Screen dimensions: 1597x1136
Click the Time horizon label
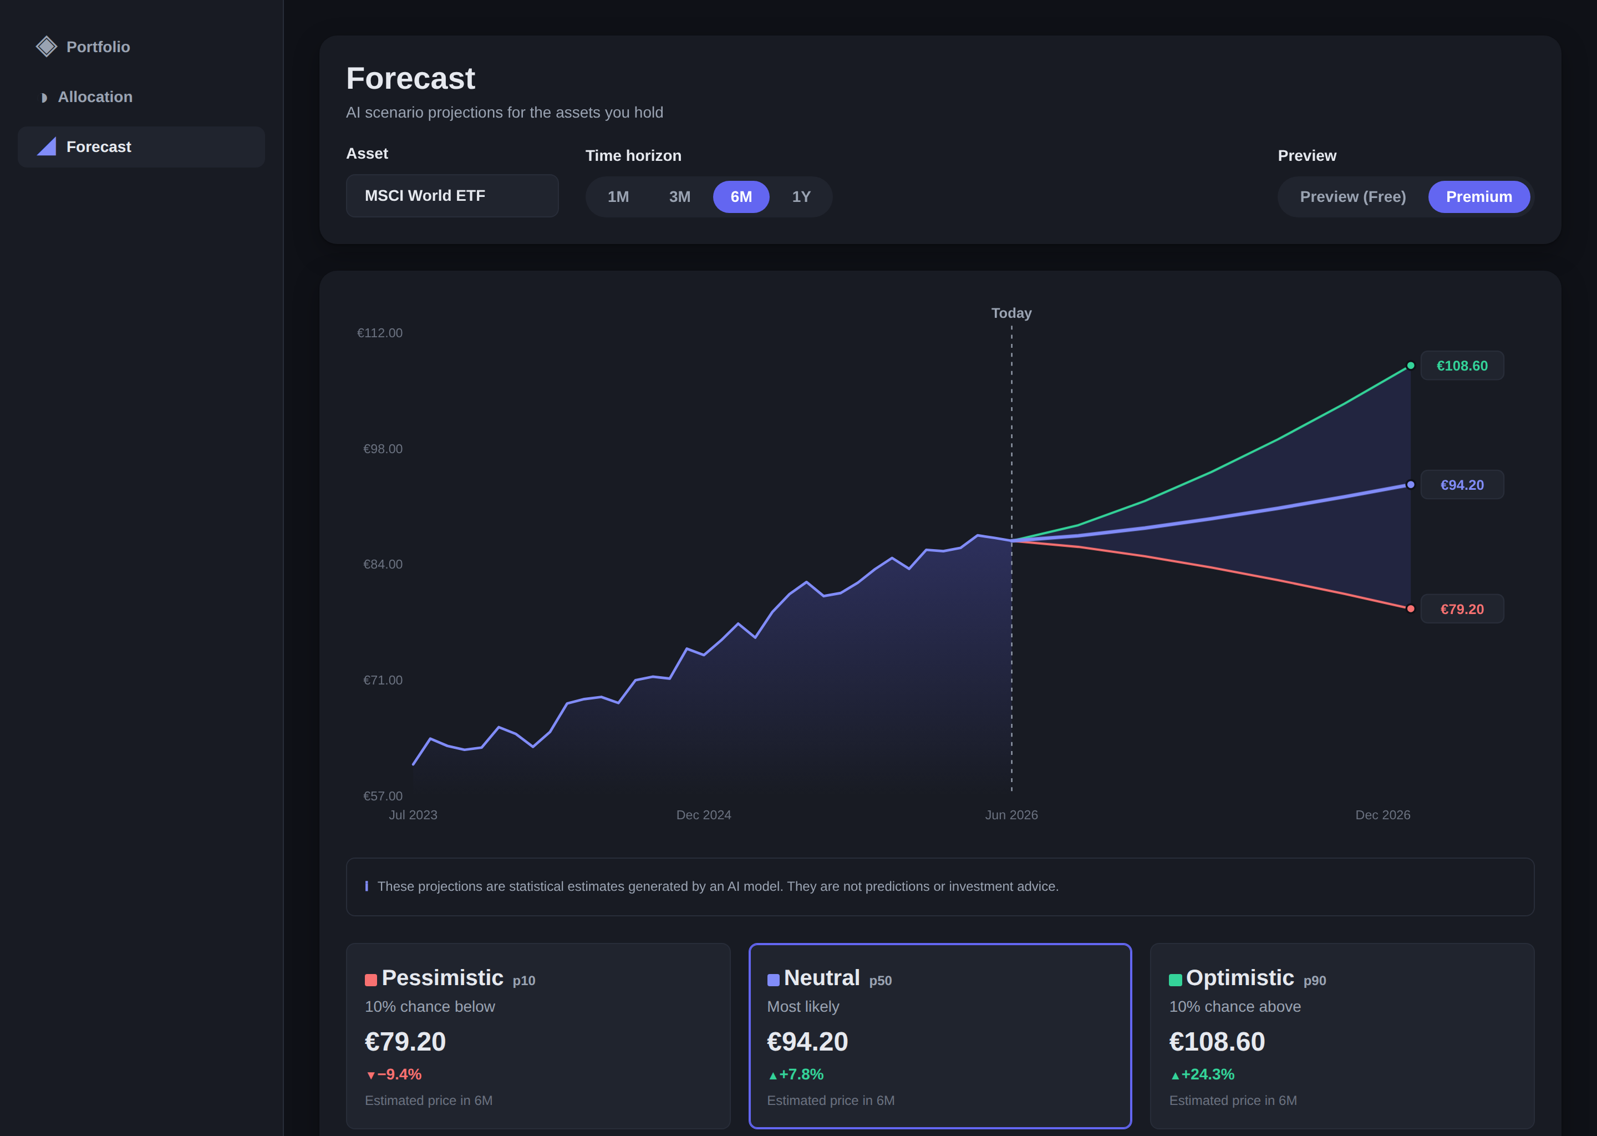pos(633,156)
